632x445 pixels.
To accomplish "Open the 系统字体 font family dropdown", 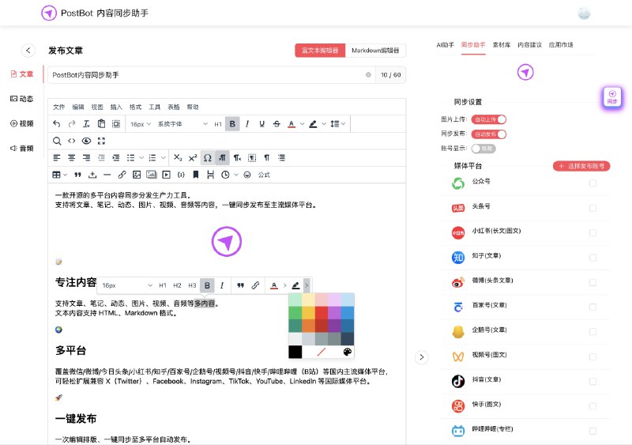I will coord(176,124).
